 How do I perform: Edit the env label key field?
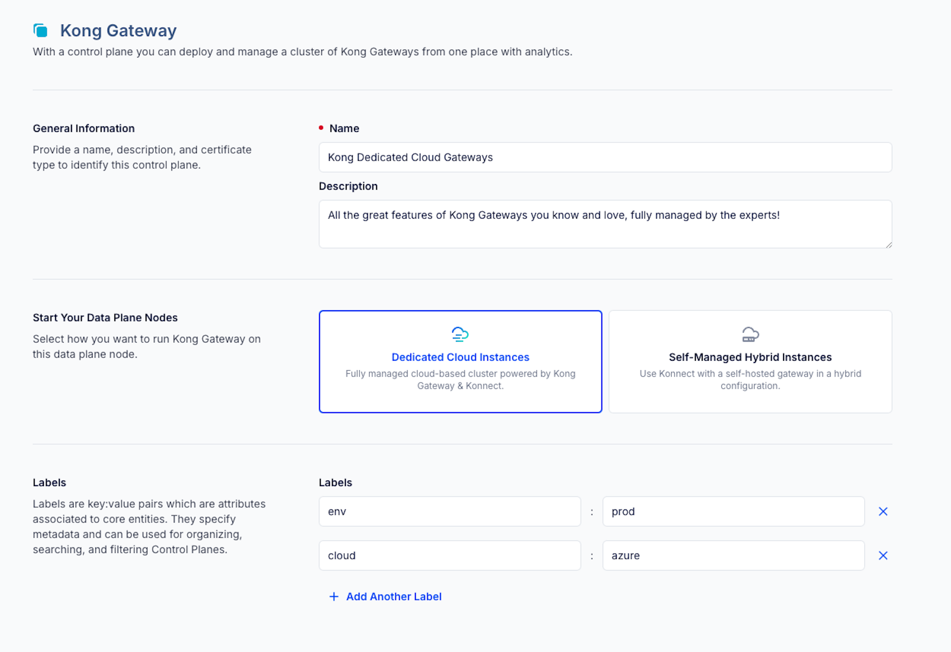click(449, 511)
